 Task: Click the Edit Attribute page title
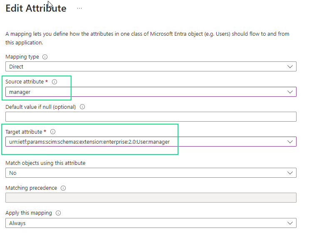tap(36, 8)
